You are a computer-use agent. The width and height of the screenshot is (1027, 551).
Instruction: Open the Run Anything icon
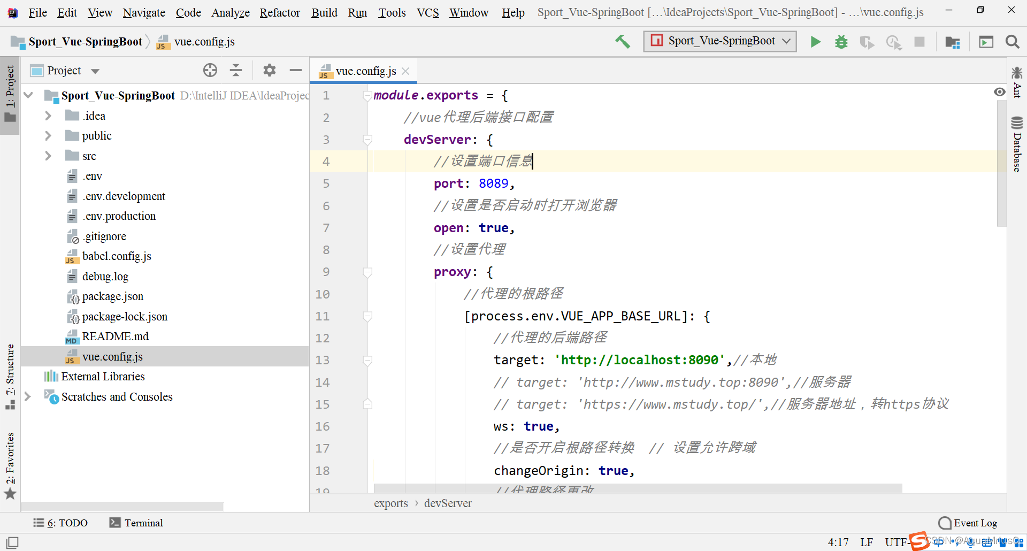click(x=986, y=42)
